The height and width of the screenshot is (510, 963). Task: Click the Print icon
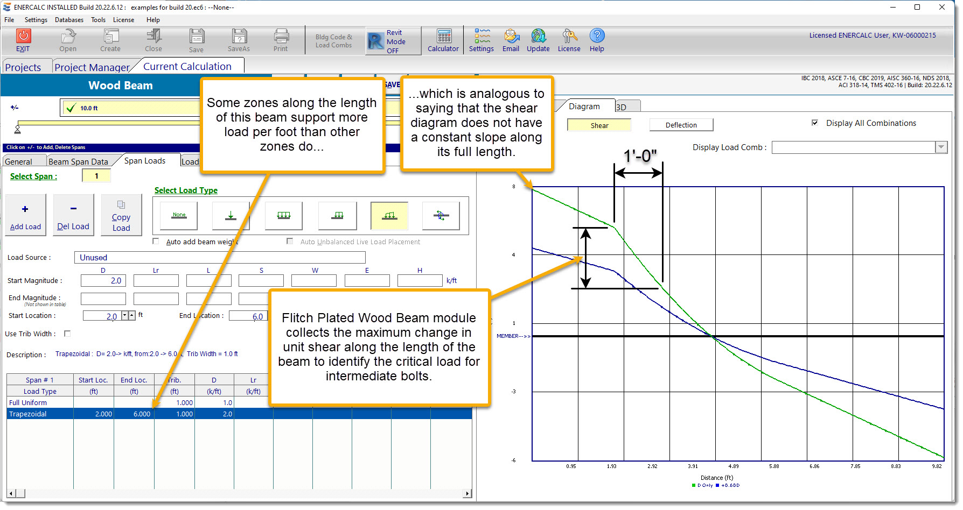[281, 40]
